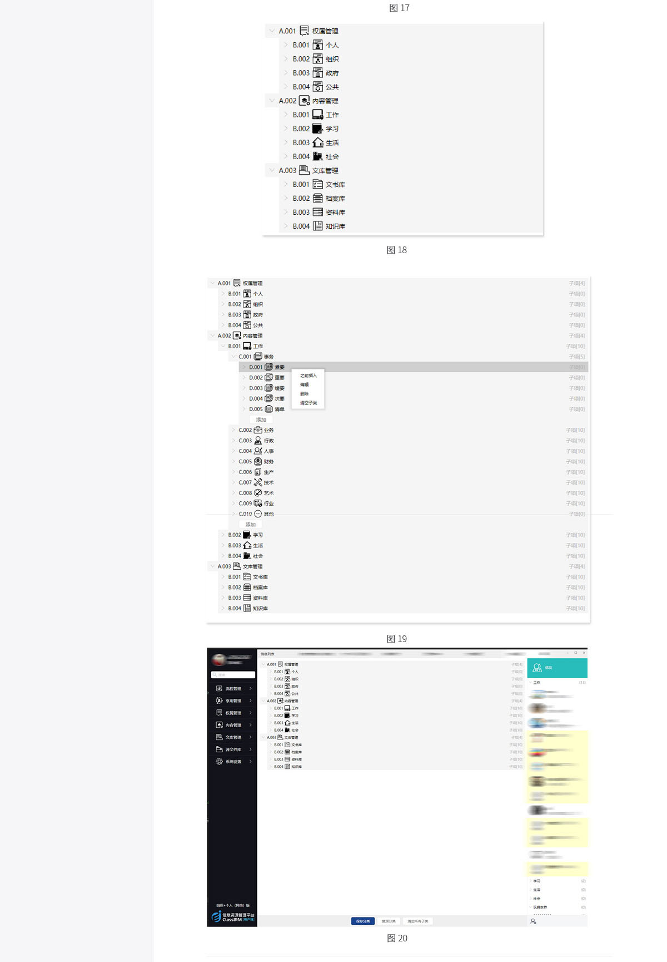
Task: Click the 文书库 icon in Figure 18
Action: point(317,184)
